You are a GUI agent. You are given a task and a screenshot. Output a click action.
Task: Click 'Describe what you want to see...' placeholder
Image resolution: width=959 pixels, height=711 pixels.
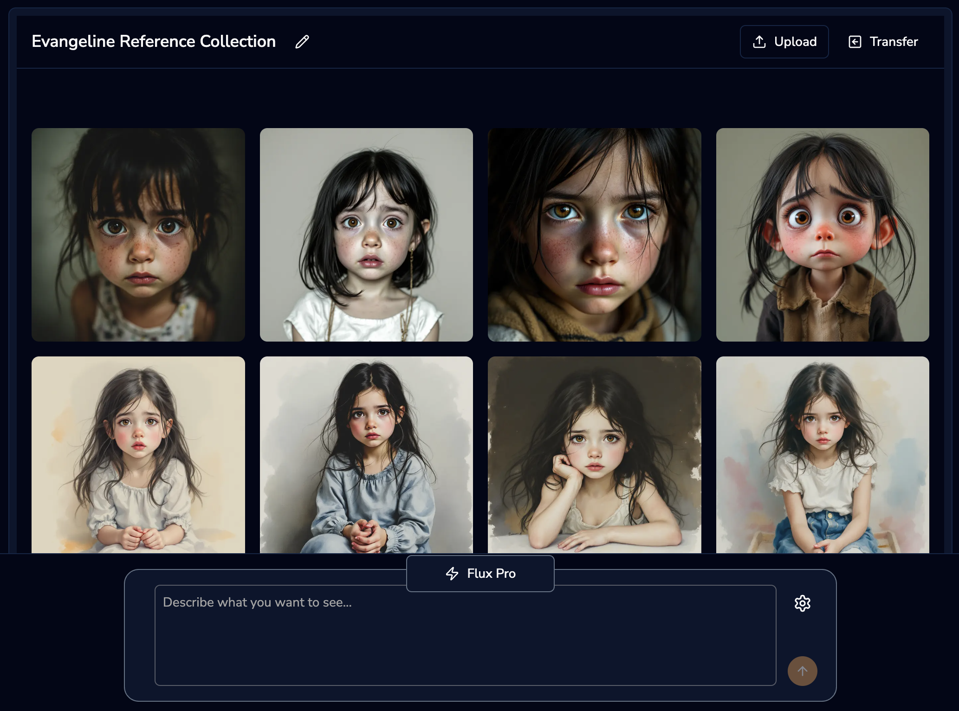point(258,602)
